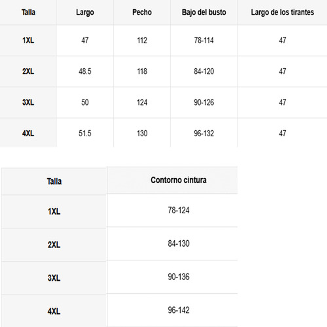
Task: Select Bajo del busto range 78-114
Action: 204,40
